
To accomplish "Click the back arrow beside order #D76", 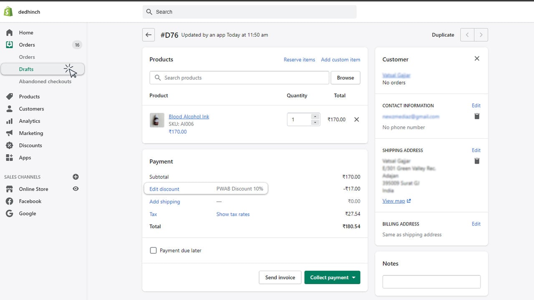I will 149,35.
